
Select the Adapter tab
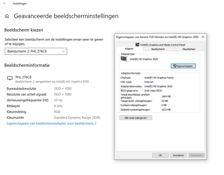point(129,49)
